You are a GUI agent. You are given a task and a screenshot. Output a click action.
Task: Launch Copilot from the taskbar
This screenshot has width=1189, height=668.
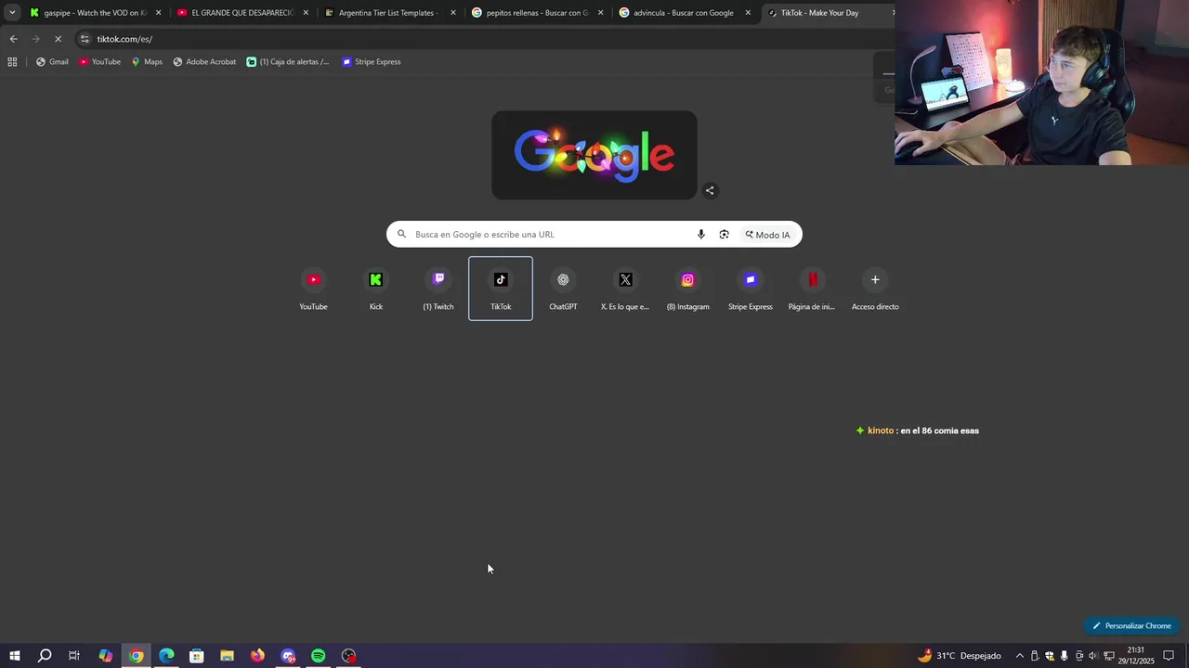coord(106,656)
